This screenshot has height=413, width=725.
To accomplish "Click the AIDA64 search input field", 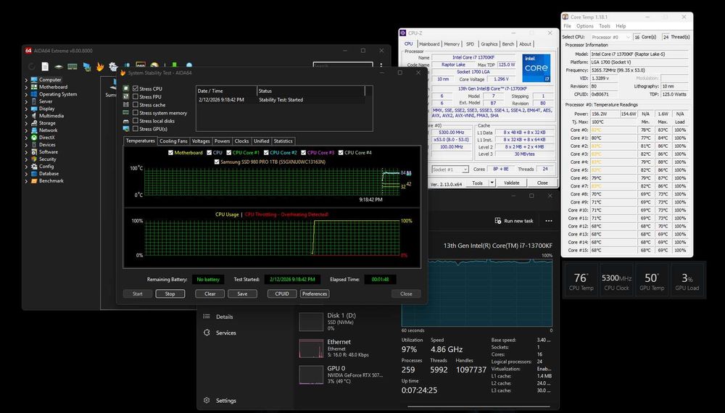I will point(343,66).
